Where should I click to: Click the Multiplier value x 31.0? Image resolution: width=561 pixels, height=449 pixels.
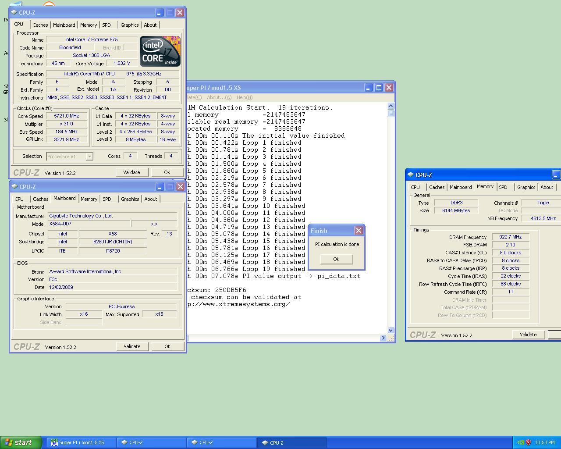67,124
